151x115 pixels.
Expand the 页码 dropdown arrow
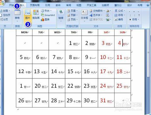(x=77, y=19)
